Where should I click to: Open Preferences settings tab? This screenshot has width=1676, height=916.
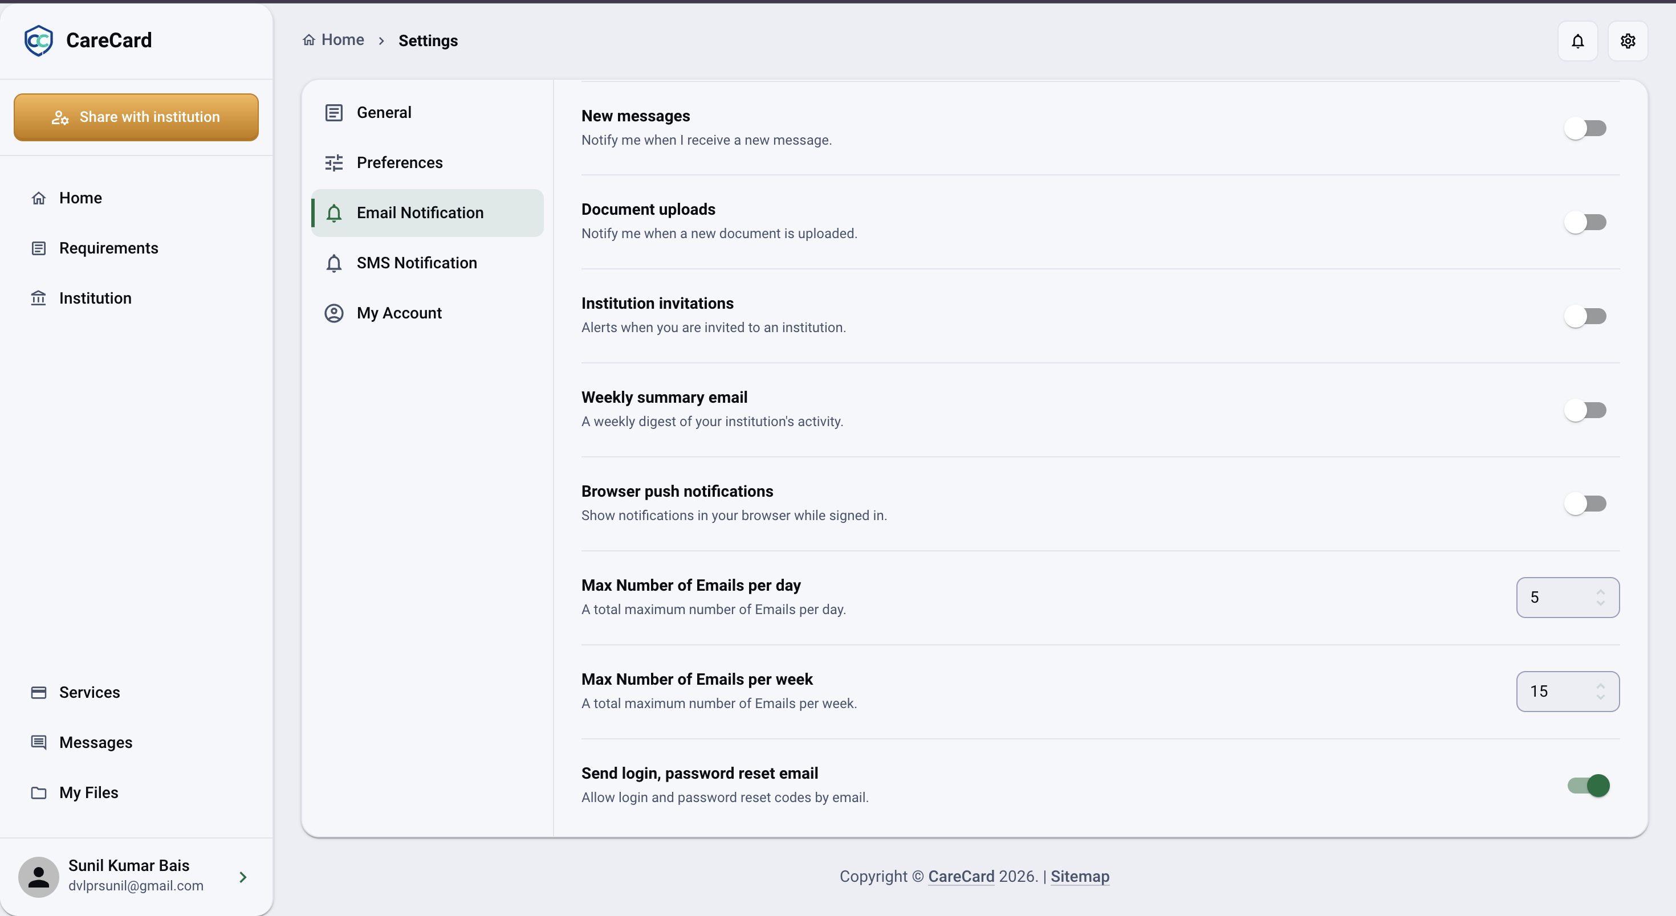(x=428, y=162)
